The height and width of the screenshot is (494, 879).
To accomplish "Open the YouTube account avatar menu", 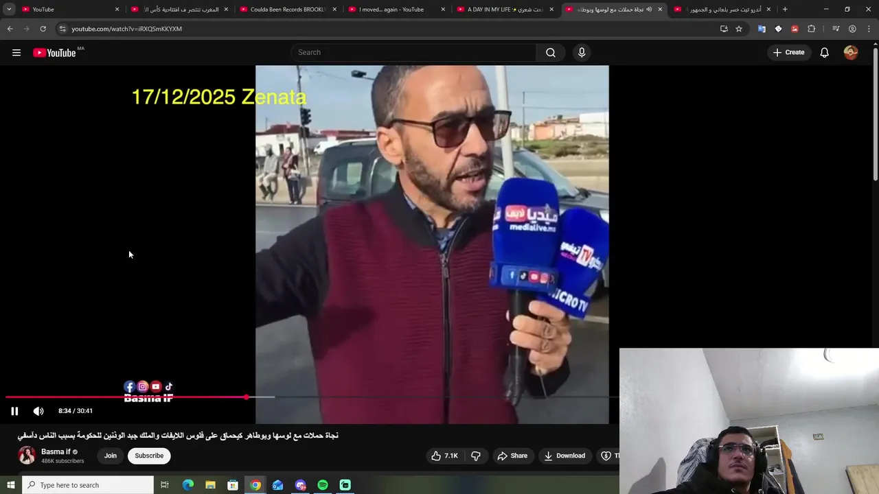I will click(x=851, y=53).
